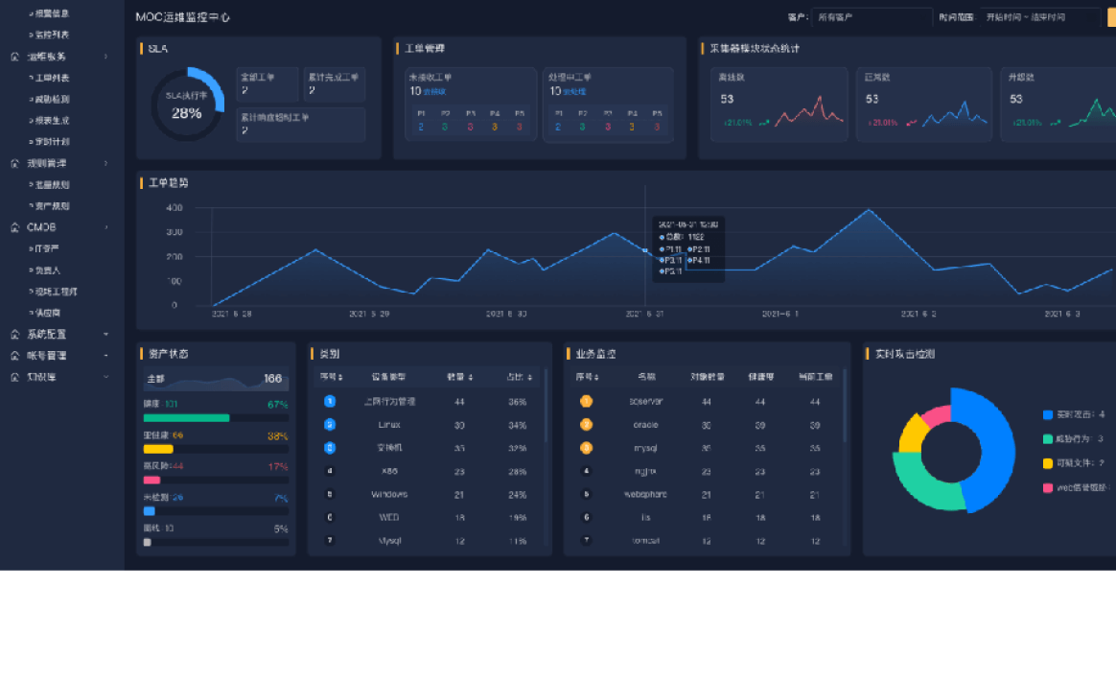Click the sidebar icon next to 帐号管理
The image size is (1116, 681).
14,356
